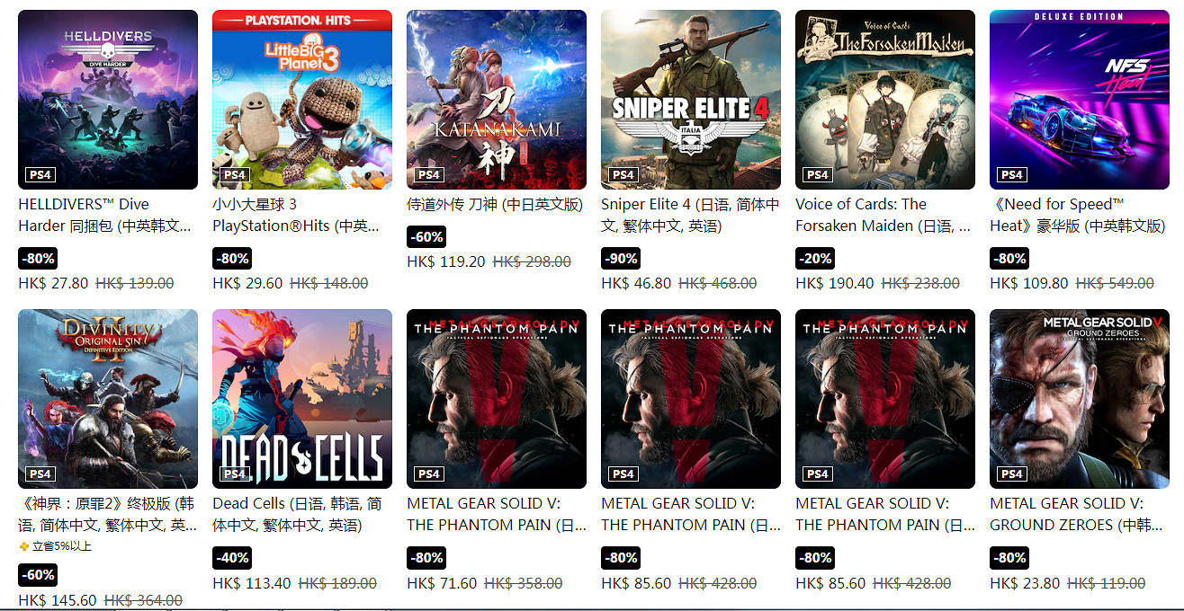Screen dimensions: 1184x611
Task: Click the -20% discount badge
Action: pyautogui.click(x=814, y=259)
